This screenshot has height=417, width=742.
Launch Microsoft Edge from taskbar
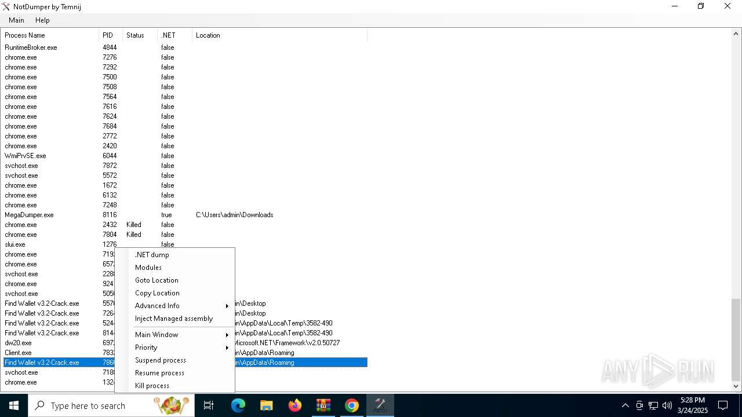pyautogui.click(x=238, y=405)
